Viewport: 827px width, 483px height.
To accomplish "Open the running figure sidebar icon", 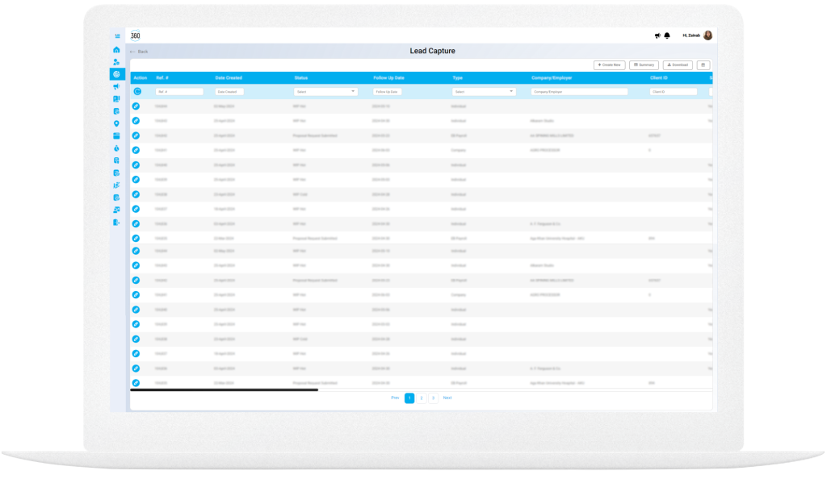I will [116, 185].
